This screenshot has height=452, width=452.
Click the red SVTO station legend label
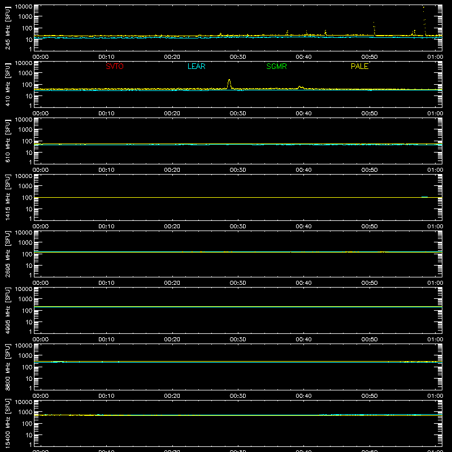tap(115, 66)
